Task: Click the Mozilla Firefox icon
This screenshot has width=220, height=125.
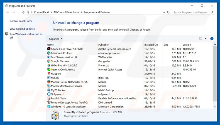Action: point(49,82)
